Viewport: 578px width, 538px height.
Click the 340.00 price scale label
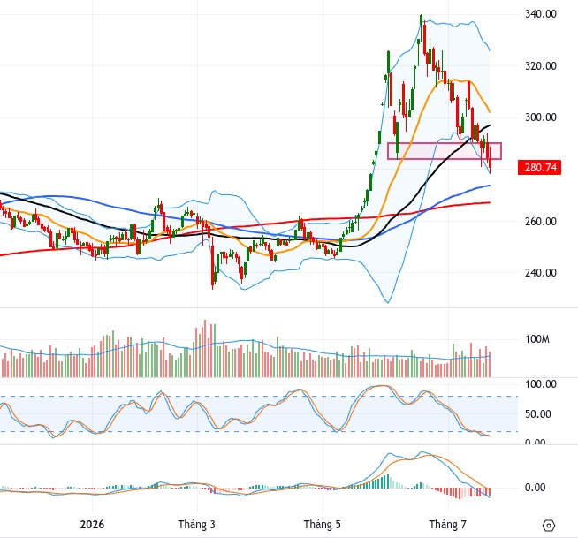tap(541, 14)
